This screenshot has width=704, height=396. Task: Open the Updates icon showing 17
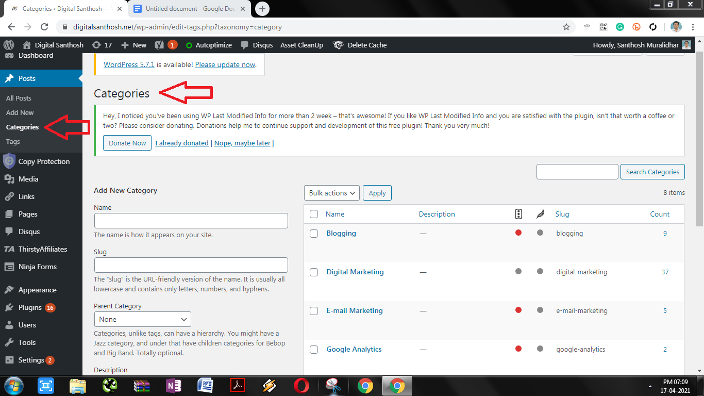click(x=102, y=45)
